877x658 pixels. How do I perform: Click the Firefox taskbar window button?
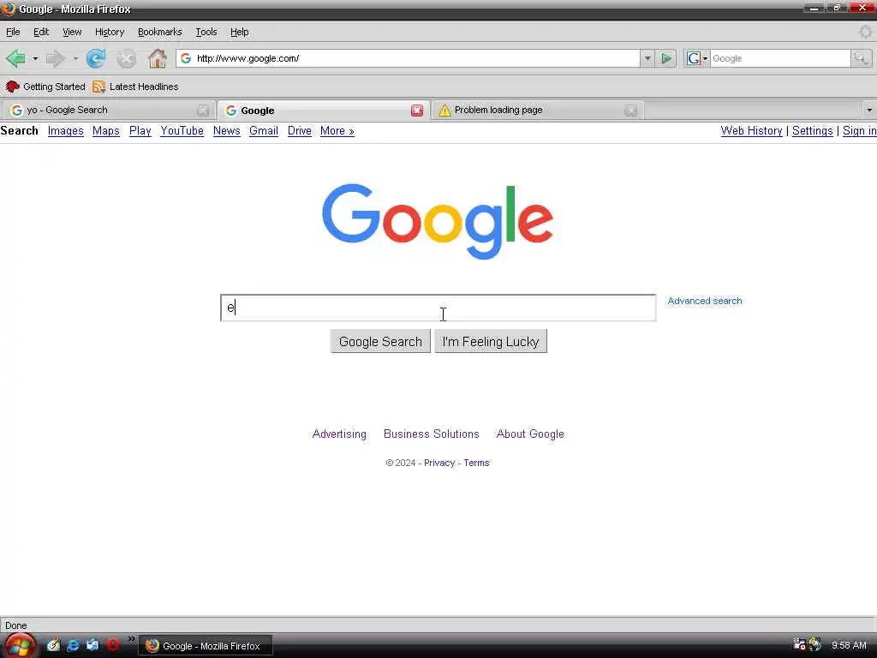(206, 646)
